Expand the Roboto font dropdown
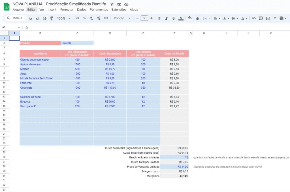The height and width of the screenshot is (192, 290). tap(122, 18)
